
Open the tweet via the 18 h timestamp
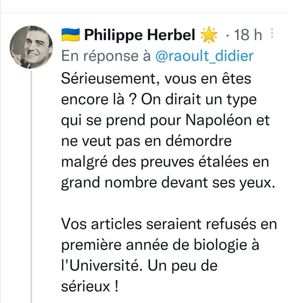tap(247, 35)
